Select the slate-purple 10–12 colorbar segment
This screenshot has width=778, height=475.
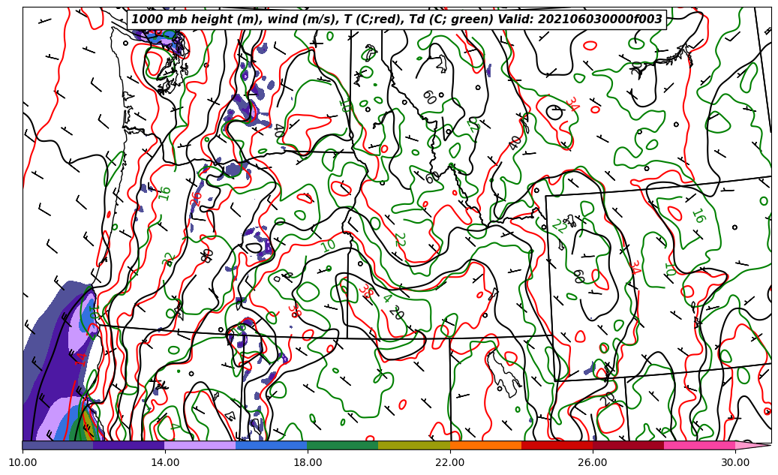click(58, 446)
